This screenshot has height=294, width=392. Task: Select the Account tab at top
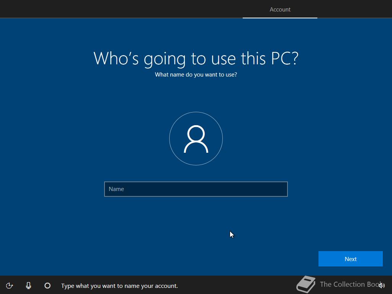tap(280, 10)
